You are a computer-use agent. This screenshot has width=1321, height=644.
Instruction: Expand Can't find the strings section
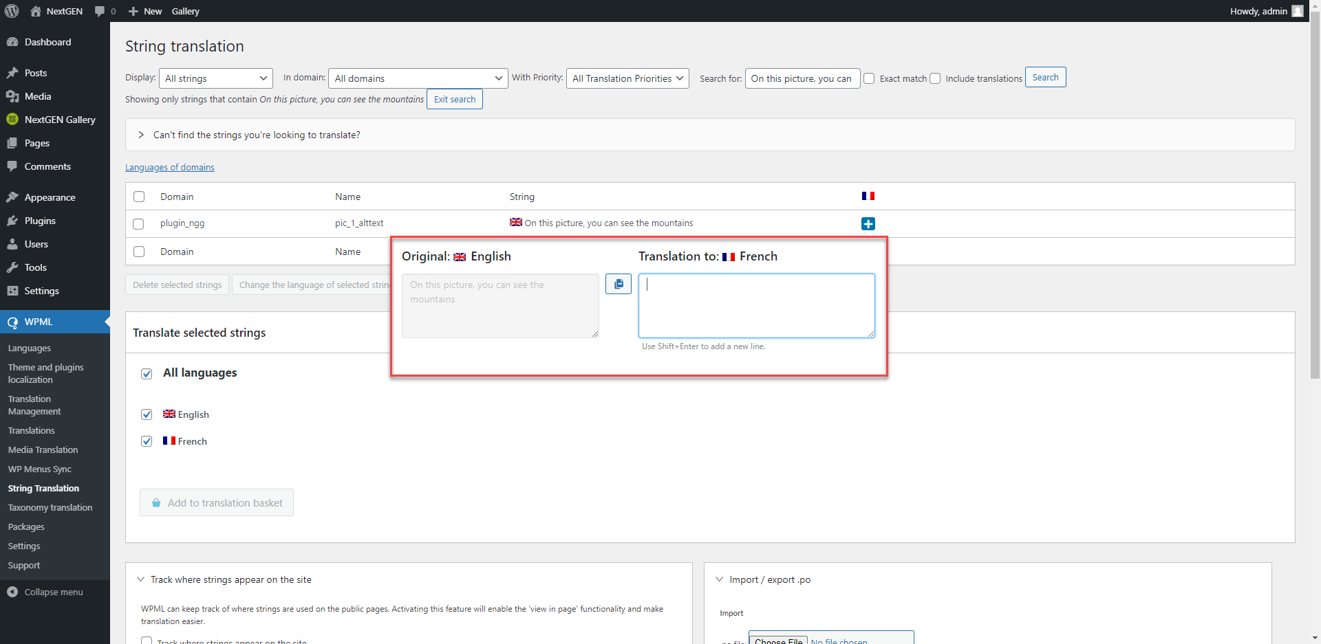pos(710,135)
